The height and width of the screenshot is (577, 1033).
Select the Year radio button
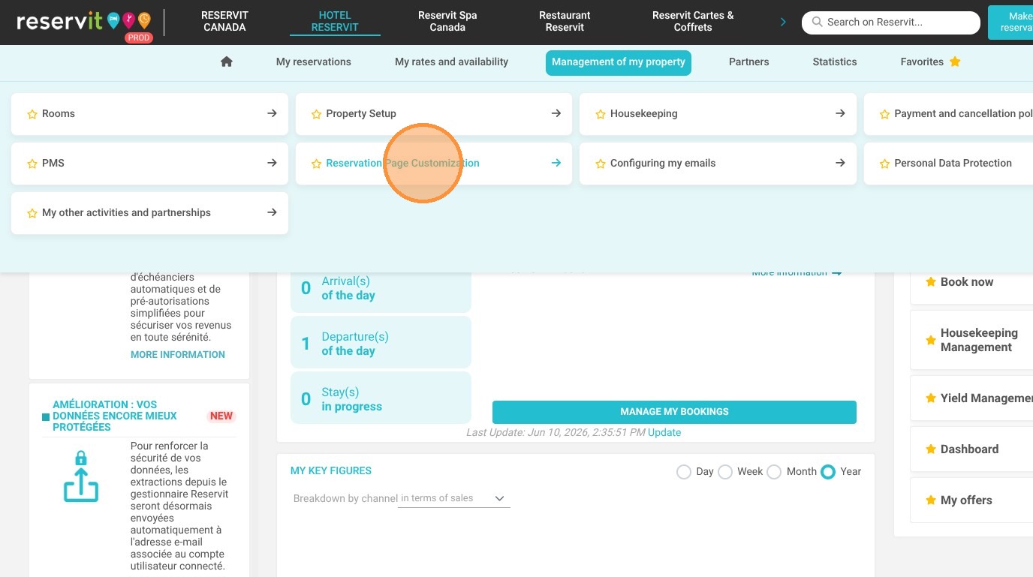tap(828, 472)
